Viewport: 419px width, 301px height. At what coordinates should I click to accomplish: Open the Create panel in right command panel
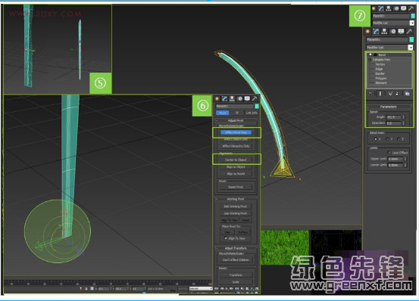(x=368, y=32)
